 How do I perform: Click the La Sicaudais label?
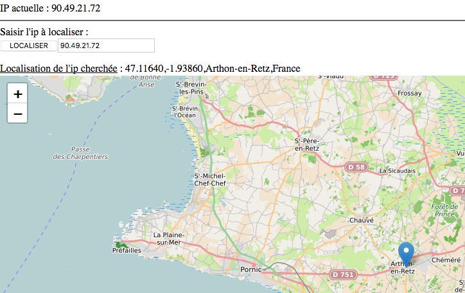point(399,171)
